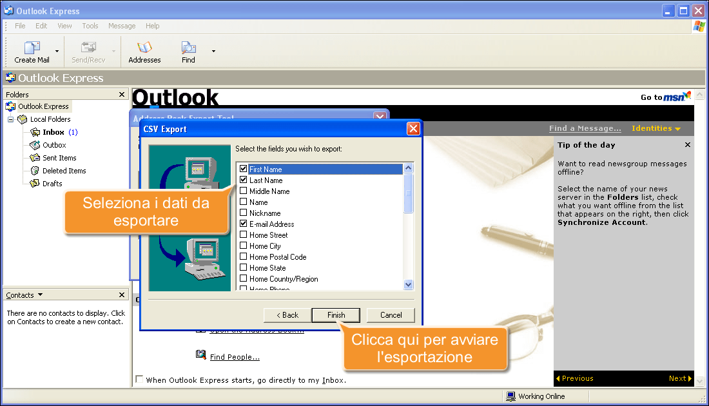Open the File menu
This screenshot has width=709, height=406.
pos(20,26)
